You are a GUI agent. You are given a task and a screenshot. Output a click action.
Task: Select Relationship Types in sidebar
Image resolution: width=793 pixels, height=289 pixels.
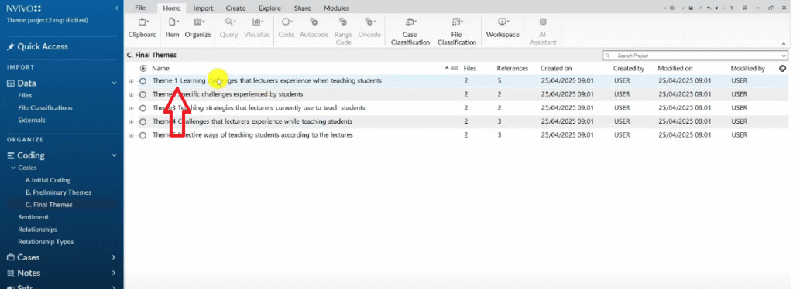tap(46, 242)
